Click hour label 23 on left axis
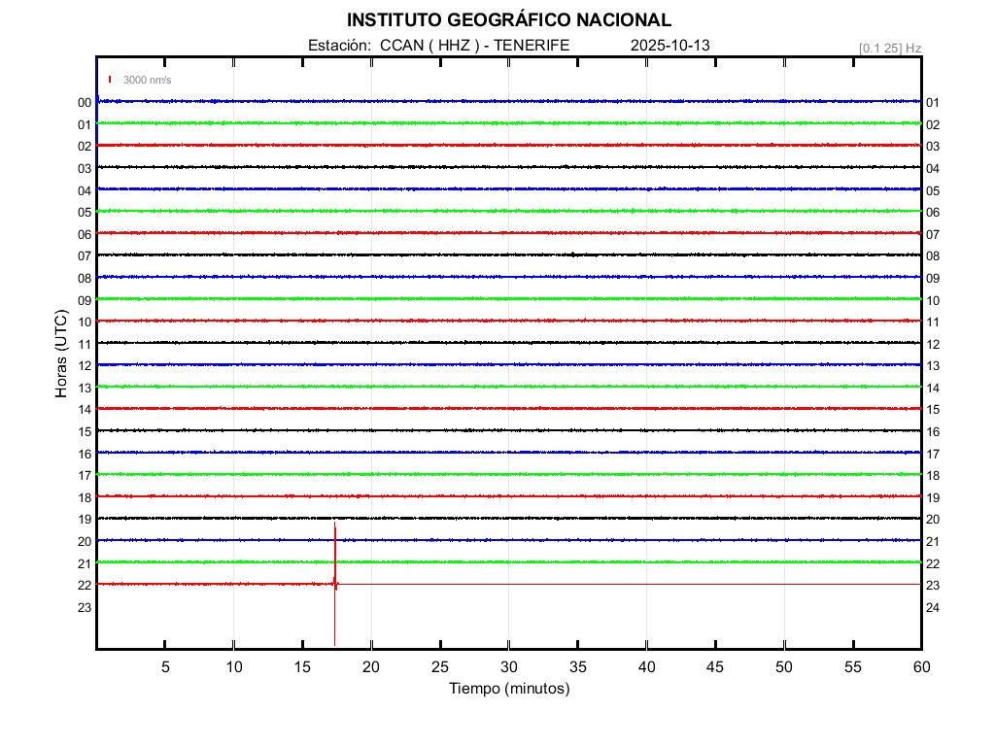 click(x=85, y=607)
